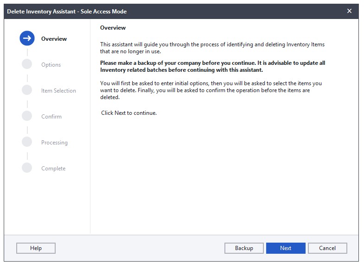Click the Processing step circle icon
Screen dimensions: 364x263
point(27,142)
